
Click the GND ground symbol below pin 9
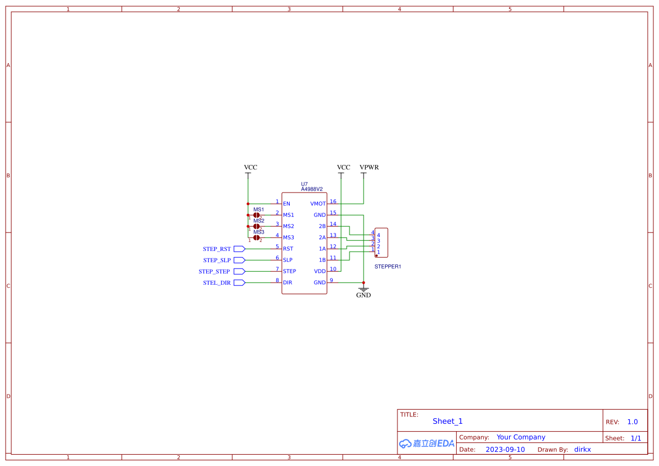[x=364, y=289]
